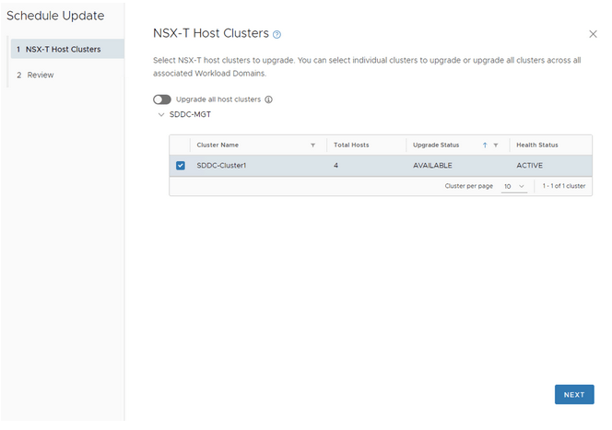Enable the Upgrade all host clusters toggle
612x430 pixels.
click(162, 99)
